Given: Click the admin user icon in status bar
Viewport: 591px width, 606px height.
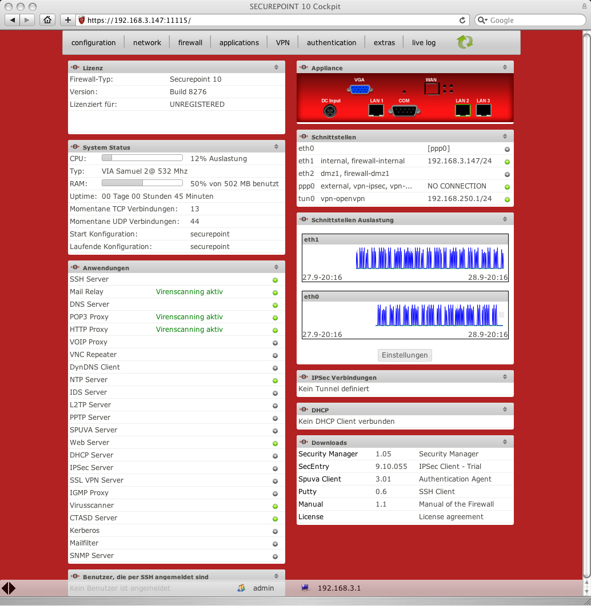Looking at the screenshot, I should [x=241, y=588].
